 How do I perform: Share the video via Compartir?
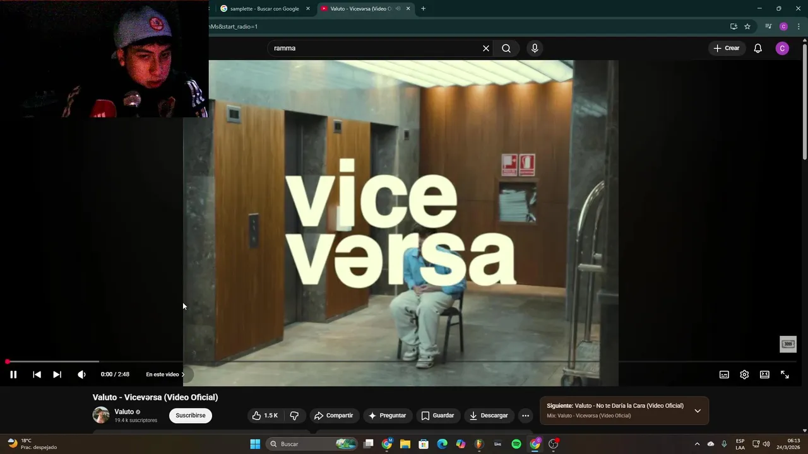pos(333,416)
